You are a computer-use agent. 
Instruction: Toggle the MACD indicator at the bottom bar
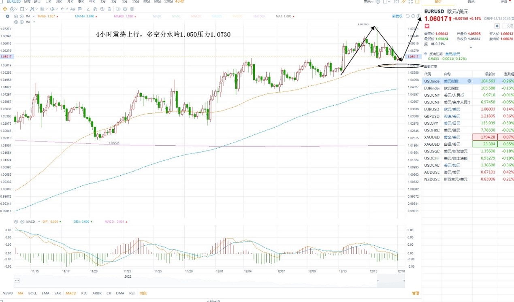tap(71, 293)
